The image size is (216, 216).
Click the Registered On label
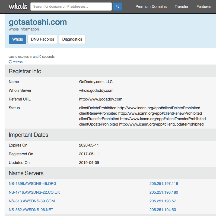click(x=21, y=154)
